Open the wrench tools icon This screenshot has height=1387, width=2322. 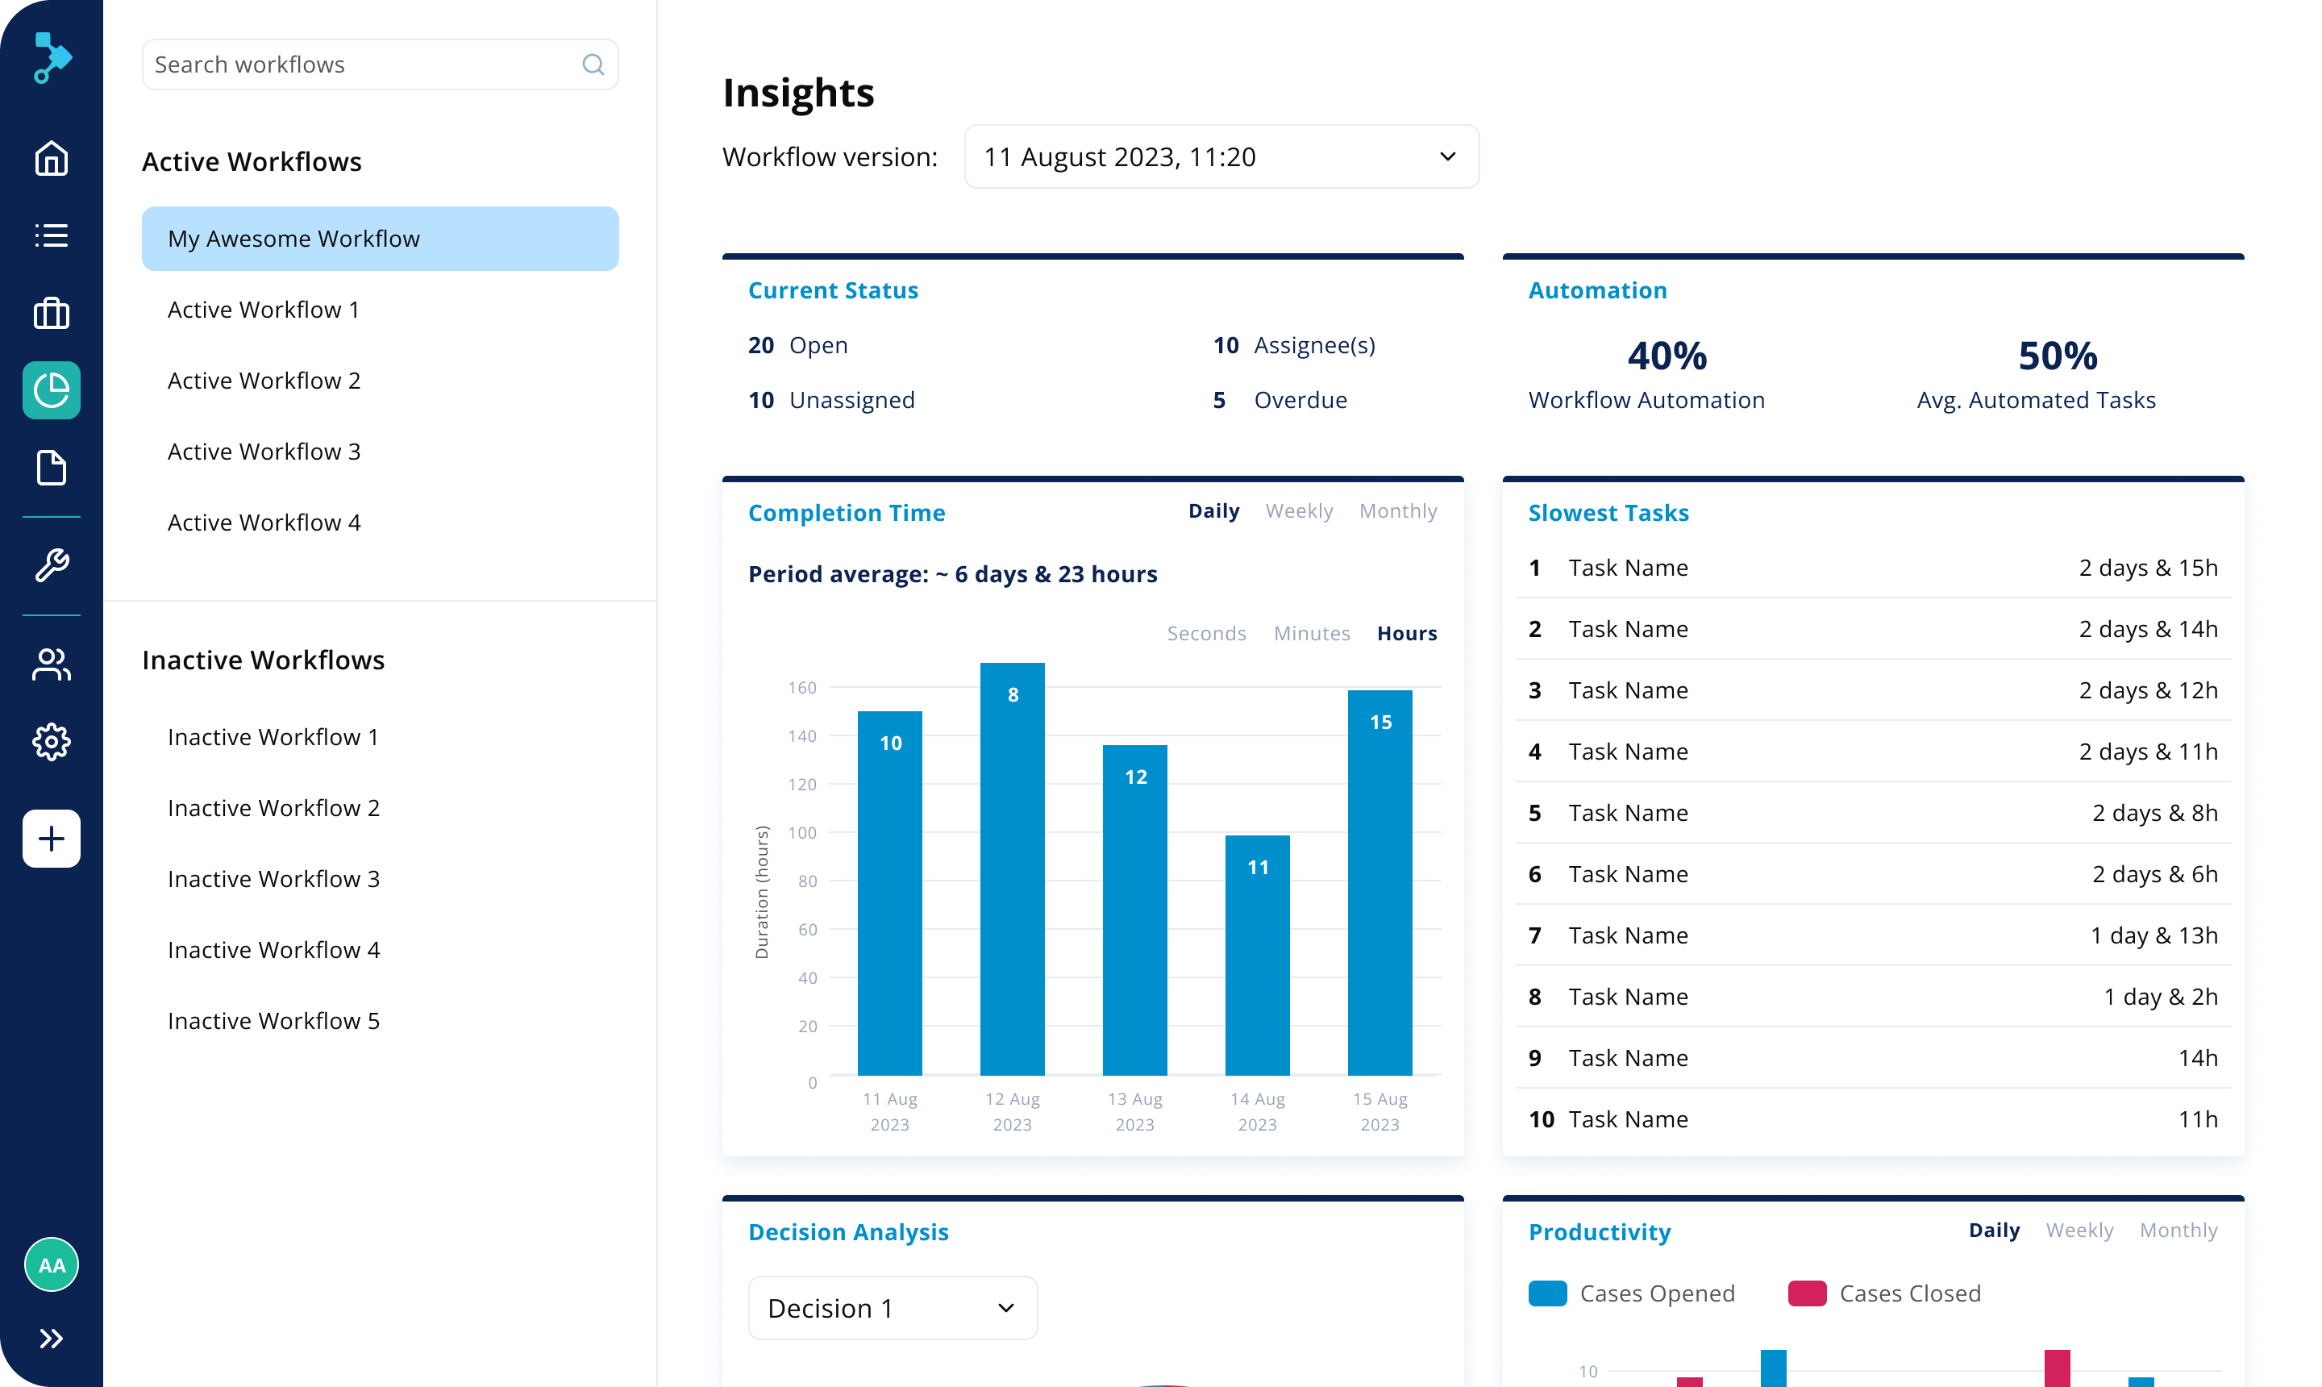[52, 565]
